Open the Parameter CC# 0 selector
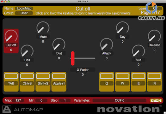The image size is (166, 114). 120,100
